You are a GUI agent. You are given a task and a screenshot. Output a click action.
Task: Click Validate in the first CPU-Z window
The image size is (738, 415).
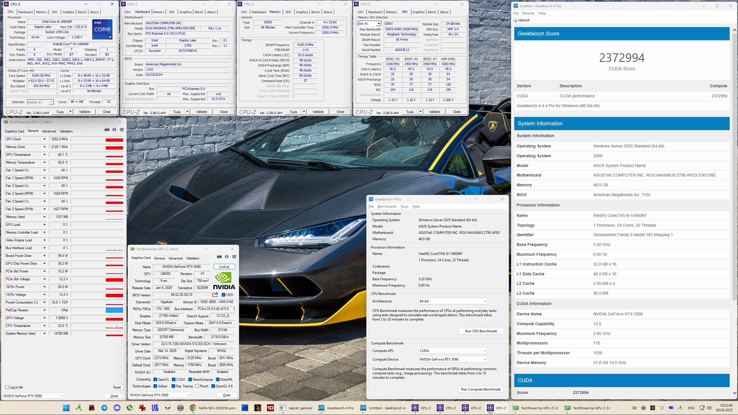click(84, 112)
